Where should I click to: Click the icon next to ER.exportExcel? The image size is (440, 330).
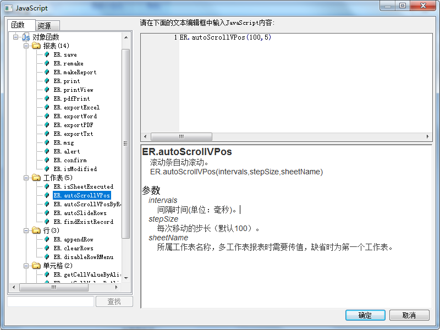47,107
